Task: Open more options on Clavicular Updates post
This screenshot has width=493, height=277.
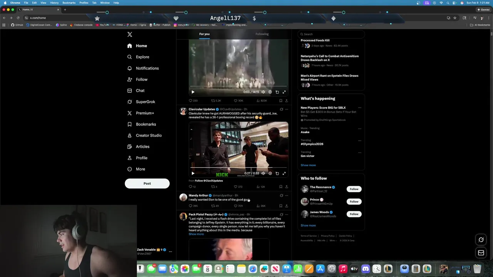Action: click(286, 109)
